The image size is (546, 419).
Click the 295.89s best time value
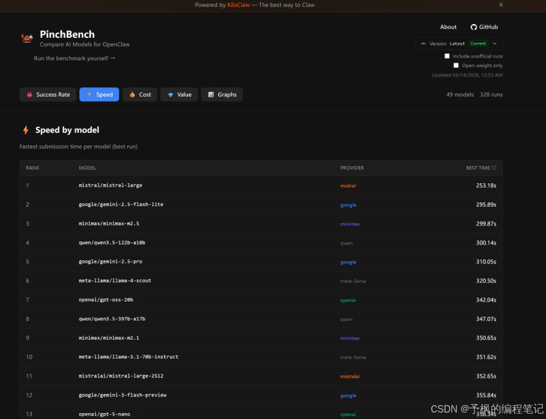click(x=486, y=205)
